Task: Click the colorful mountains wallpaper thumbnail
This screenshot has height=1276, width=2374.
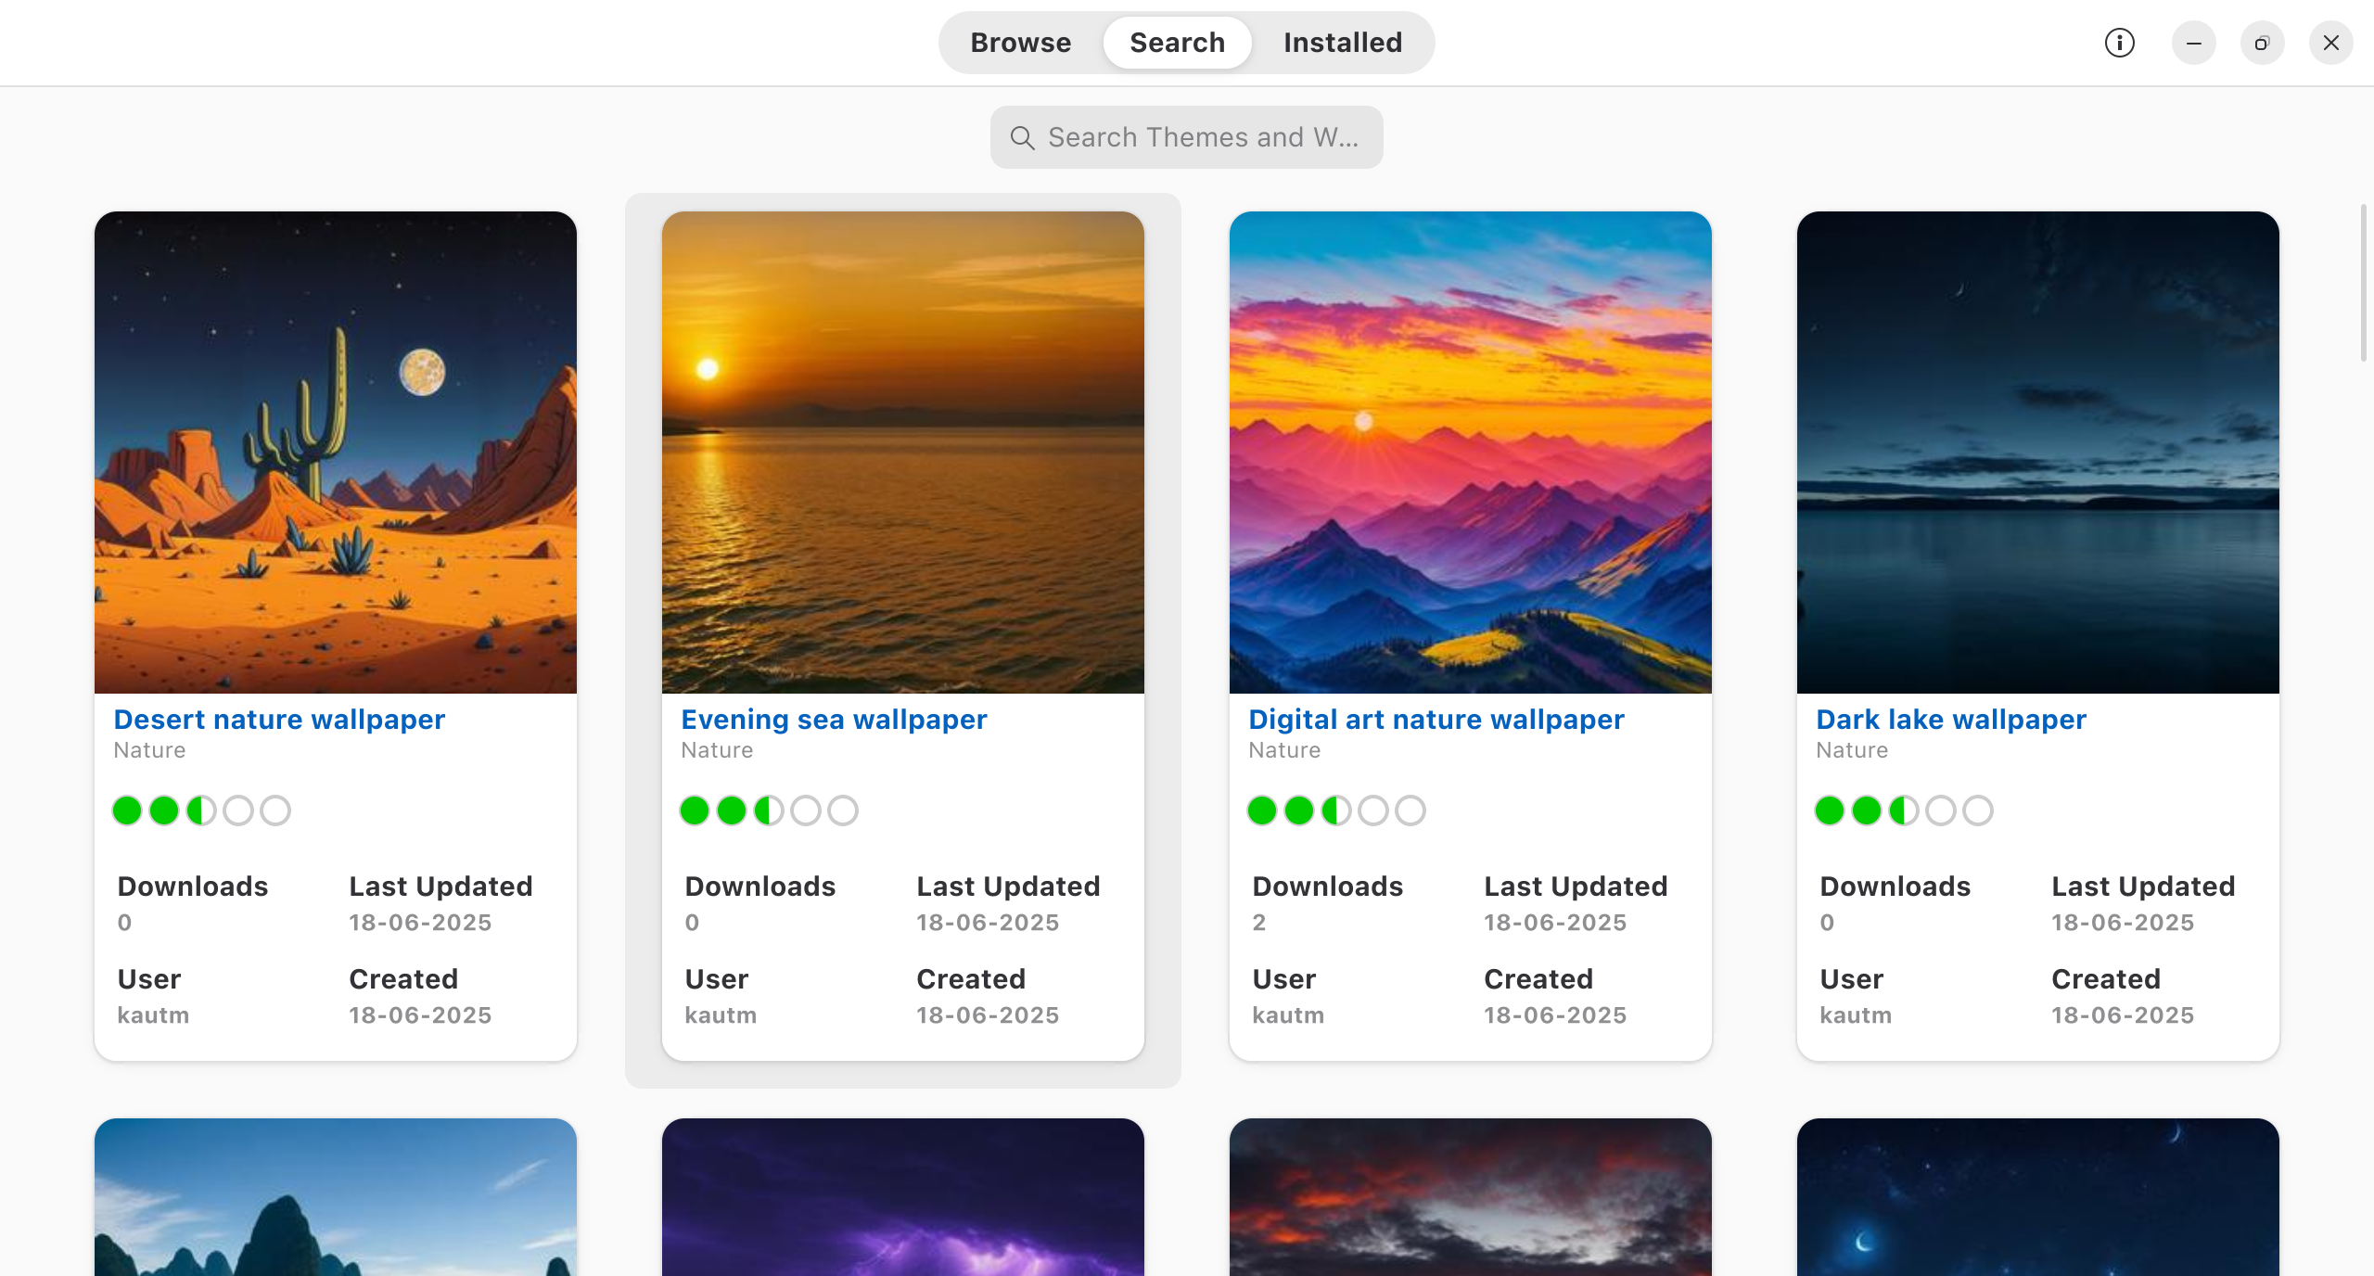Action: point(1471,453)
